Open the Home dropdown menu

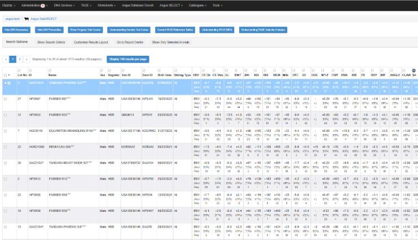click(8, 5)
